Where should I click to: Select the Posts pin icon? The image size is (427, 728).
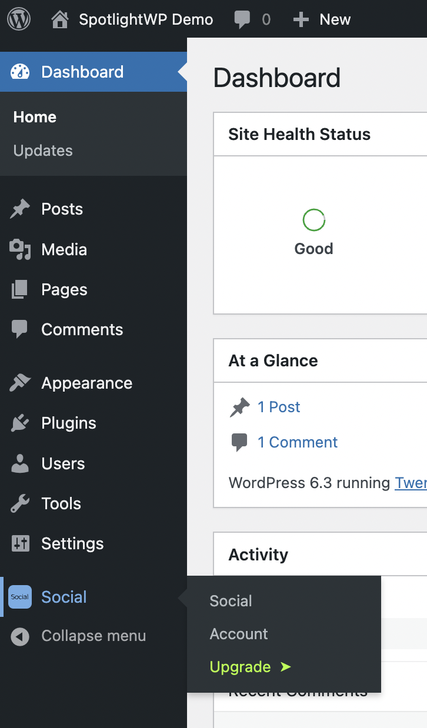tap(20, 209)
